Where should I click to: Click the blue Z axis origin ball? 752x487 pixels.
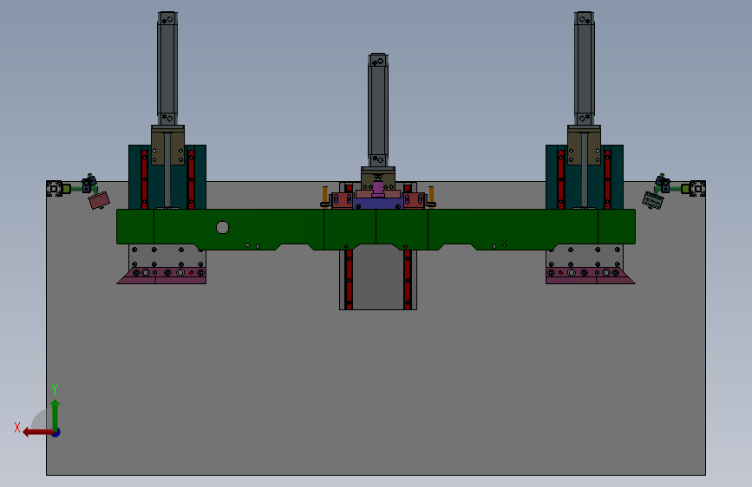coord(56,432)
